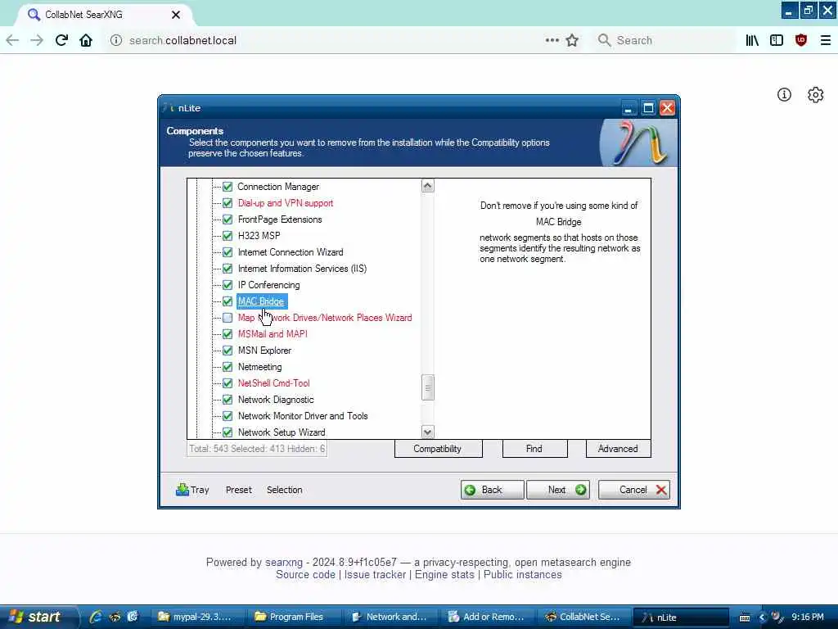Viewport: 838px width, 629px height.
Task: Open the Engine stats link
Action: pos(444,574)
